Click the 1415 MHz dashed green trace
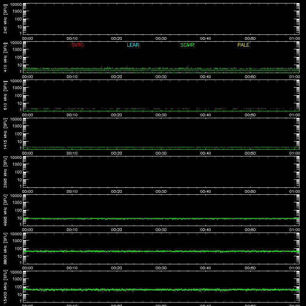This screenshot has width=306, height=306. [161, 147]
